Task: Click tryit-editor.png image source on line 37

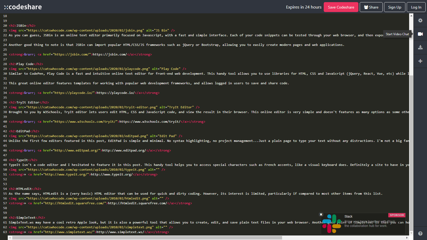Action: click(x=92, y=107)
